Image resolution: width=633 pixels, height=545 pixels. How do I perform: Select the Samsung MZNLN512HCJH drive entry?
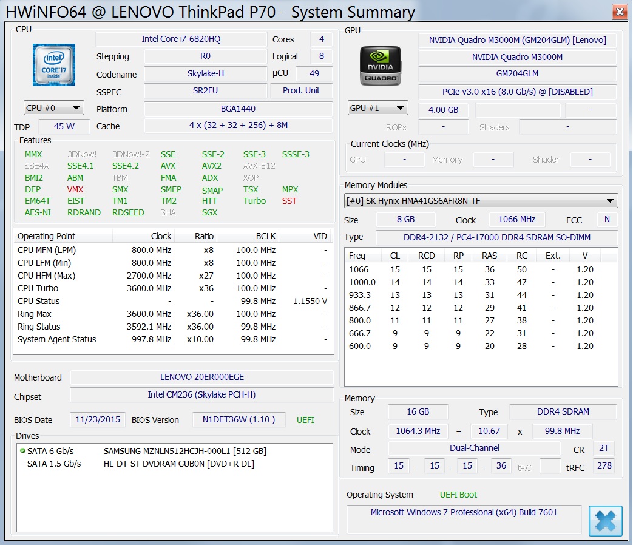[184, 451]
